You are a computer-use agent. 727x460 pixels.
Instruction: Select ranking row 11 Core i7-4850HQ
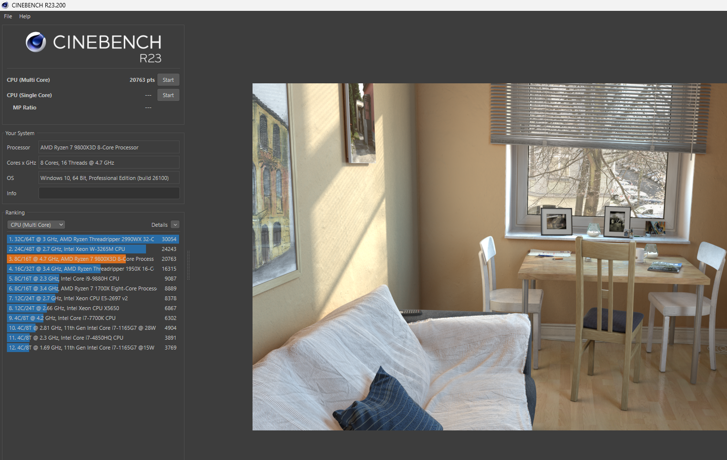(93, 338)
